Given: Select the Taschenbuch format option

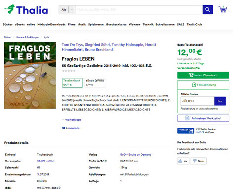Looking at the screenshot, I should [x=73, y=83].
